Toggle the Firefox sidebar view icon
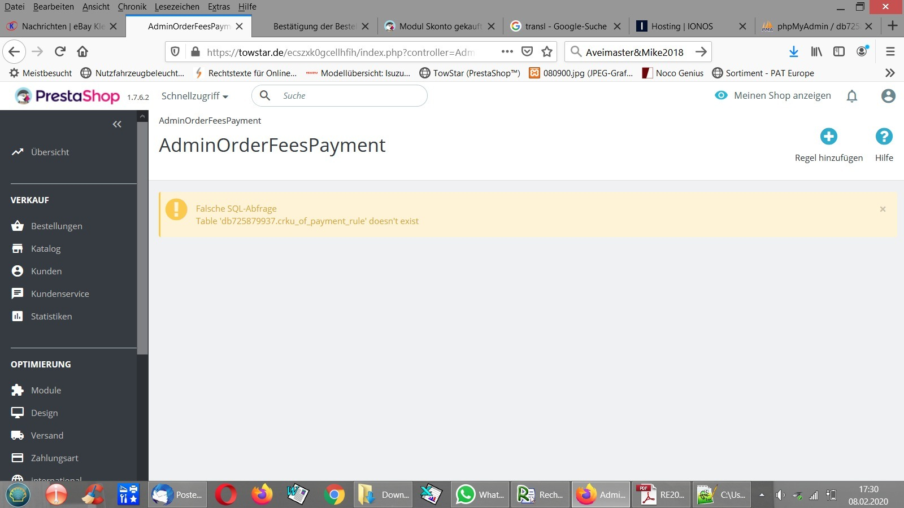Viewport: 904px width, 508px height. pyautogui.click(x=839, y=52)
